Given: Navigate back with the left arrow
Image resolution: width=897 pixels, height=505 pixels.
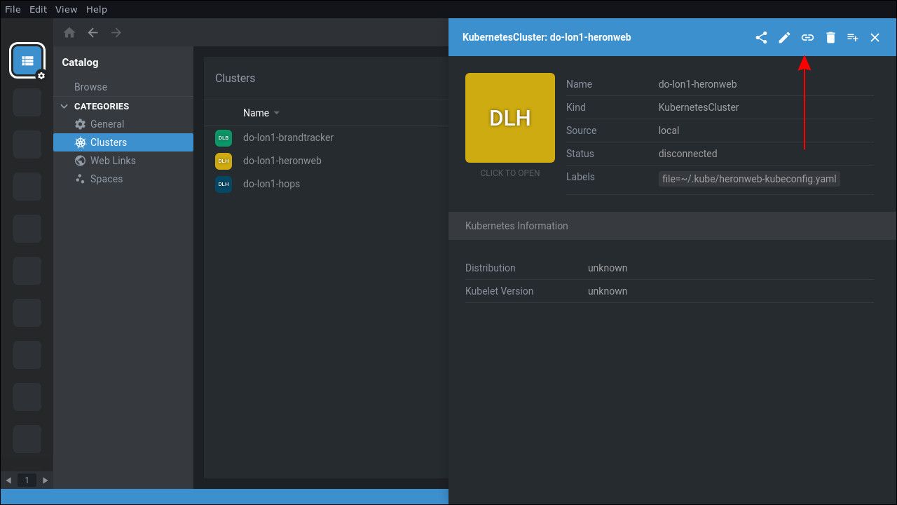Looking at the screenshot, I should click(93, 33).
